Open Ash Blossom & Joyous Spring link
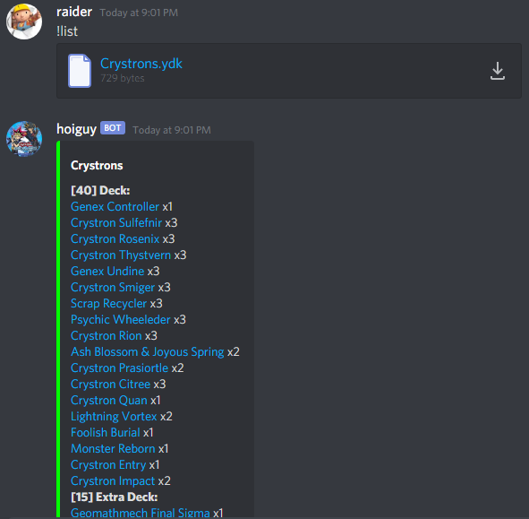The image size is (529, 519). click(148, 351)
